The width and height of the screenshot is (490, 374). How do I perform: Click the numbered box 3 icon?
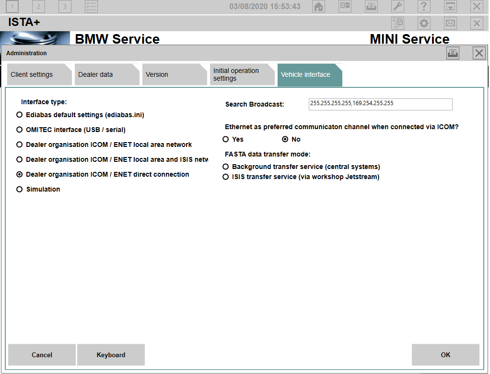coord(65,6)
